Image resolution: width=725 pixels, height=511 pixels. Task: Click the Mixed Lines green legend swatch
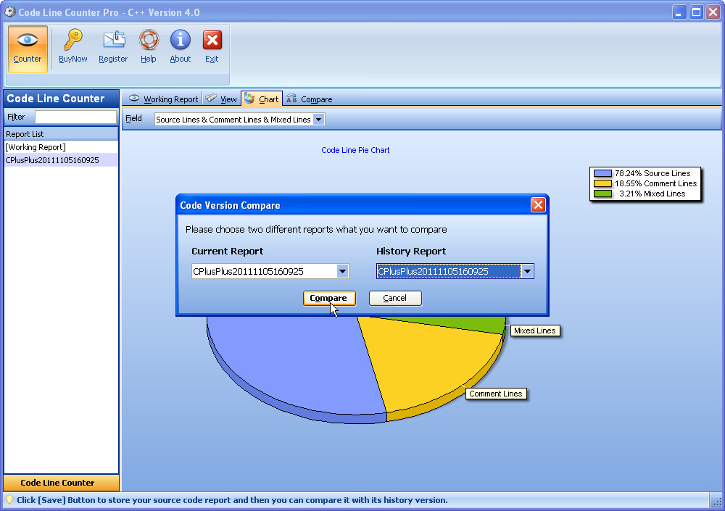(602, 194)
